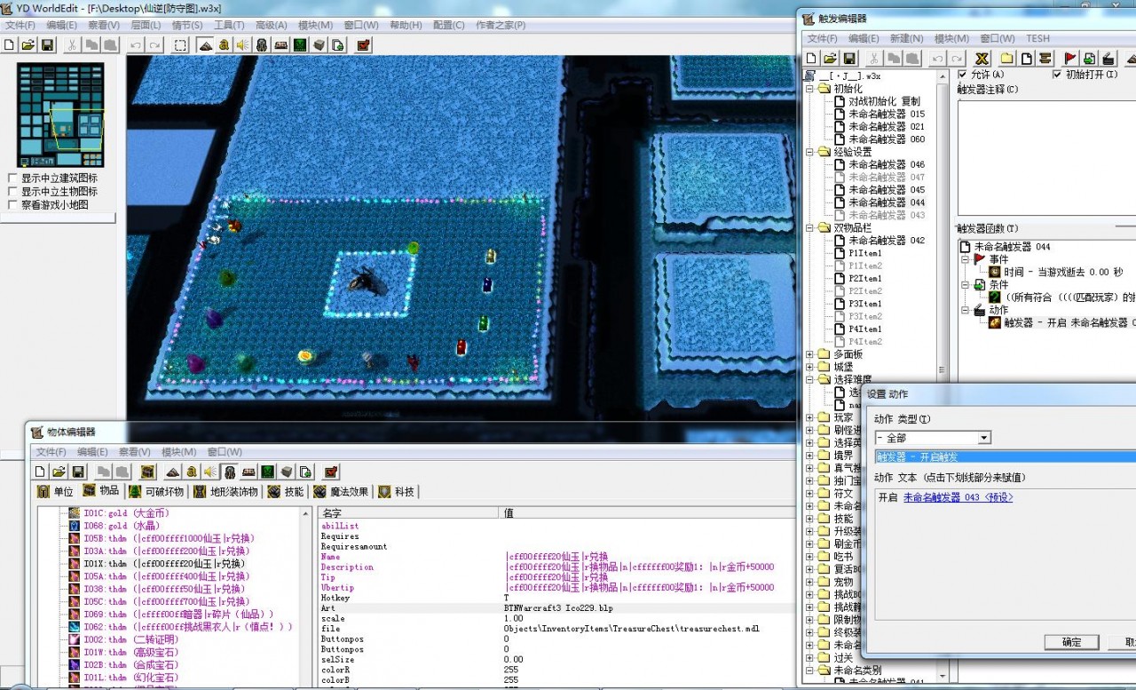Image resolution: width=1136 pixels, height=690 pixels.
Task: Click the new trigger comment icon
Action: (1045, 59)
